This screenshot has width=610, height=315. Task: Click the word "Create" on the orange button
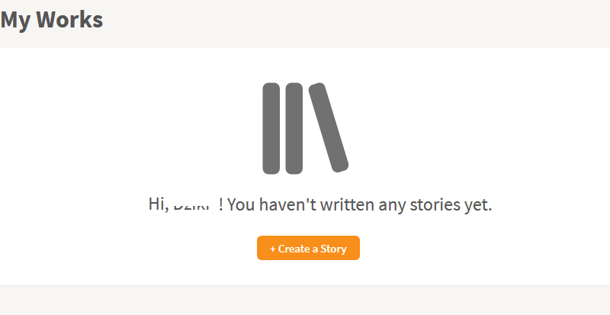[292, 249]
